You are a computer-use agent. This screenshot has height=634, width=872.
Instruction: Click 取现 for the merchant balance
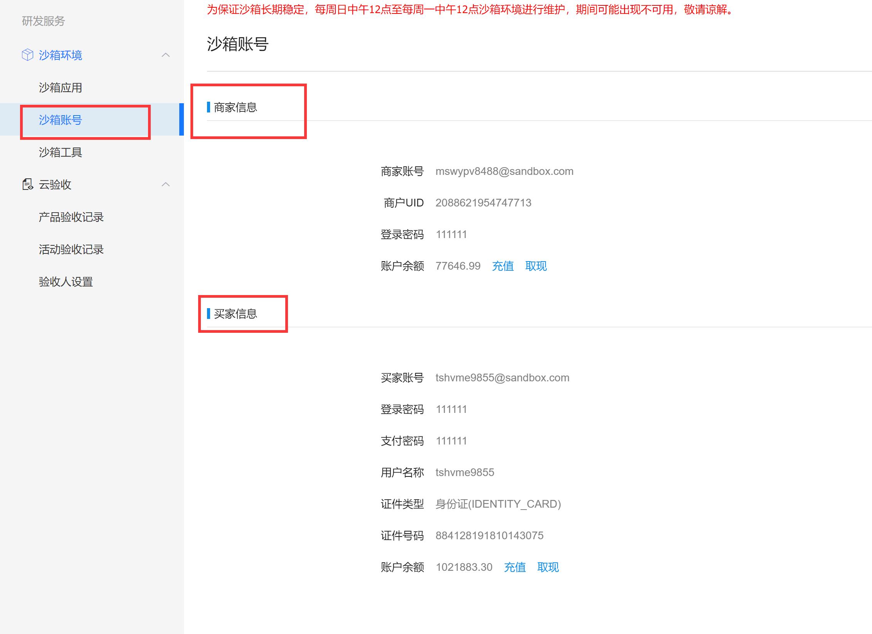coord(536,266)
